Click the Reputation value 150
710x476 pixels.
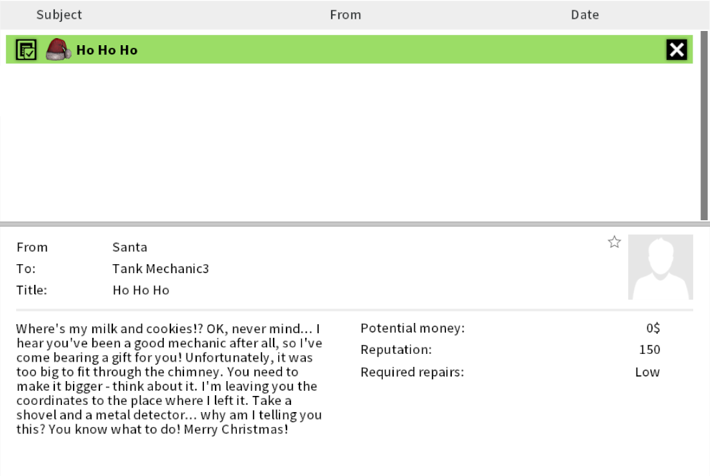pyautogui.click(x=649, y=350)
